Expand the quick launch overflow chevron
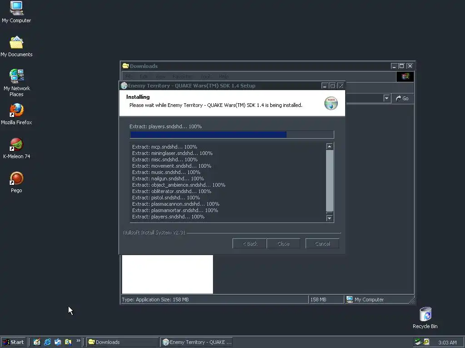Screen dimensions: 465x348 pyautogui.click(x=78, y=341)
